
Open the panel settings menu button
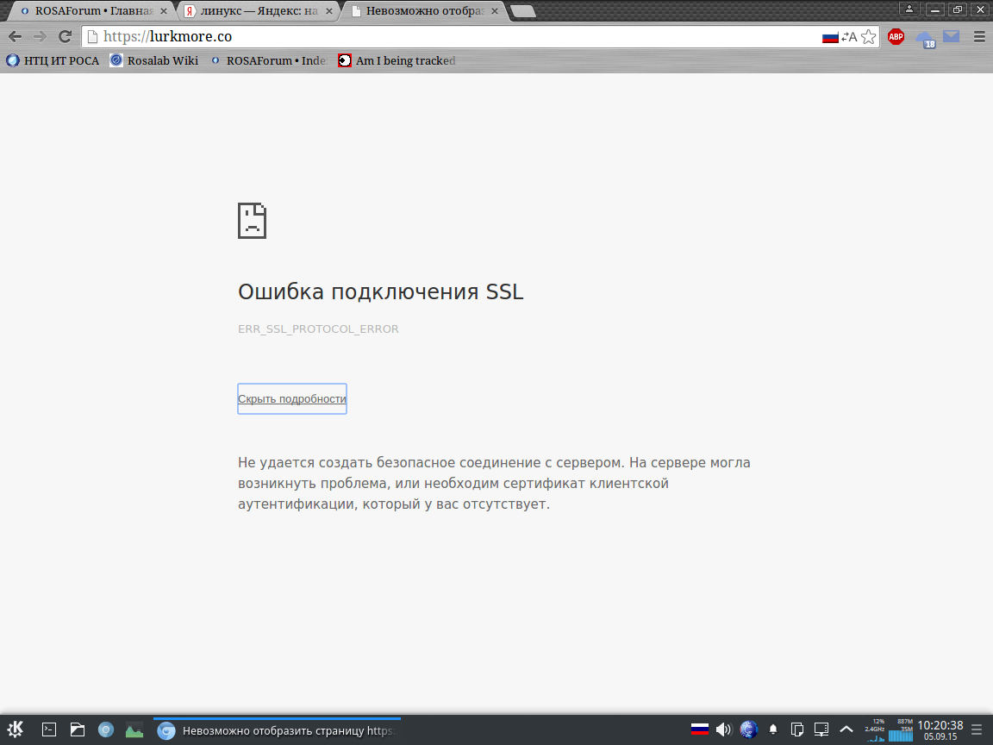(977, 729)
